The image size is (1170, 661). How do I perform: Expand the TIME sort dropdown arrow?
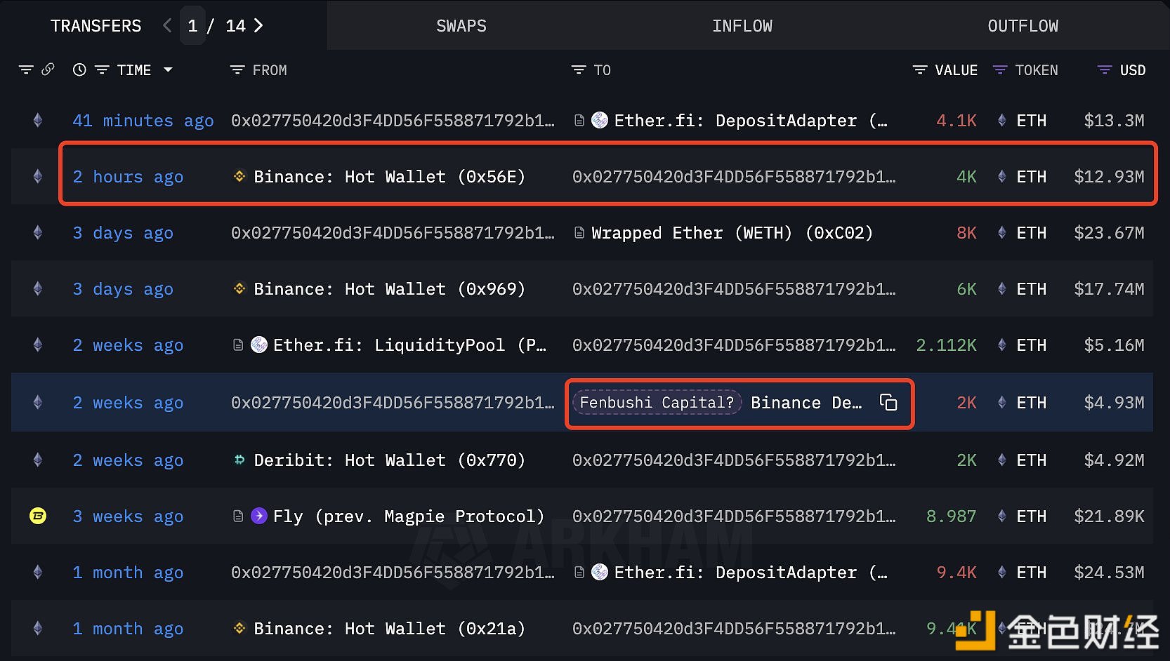pyautogui.click(x=168, y=69)
